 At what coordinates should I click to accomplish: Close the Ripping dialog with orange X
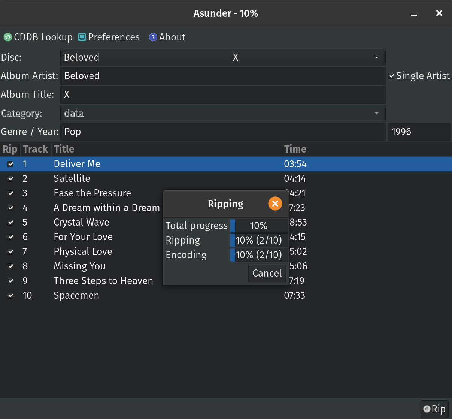coord(275,204)
